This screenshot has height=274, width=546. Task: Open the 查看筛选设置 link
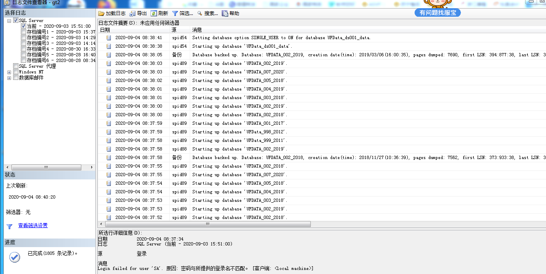point(33,226)
